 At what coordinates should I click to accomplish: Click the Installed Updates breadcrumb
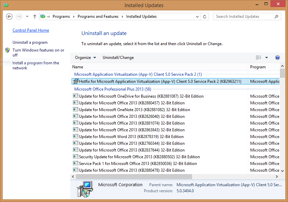click(x=141, y=16)
